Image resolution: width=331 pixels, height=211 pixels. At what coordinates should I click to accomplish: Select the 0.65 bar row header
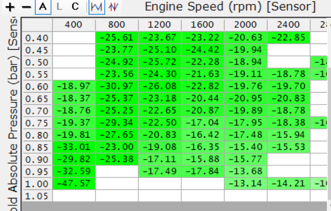coord(37,99)
